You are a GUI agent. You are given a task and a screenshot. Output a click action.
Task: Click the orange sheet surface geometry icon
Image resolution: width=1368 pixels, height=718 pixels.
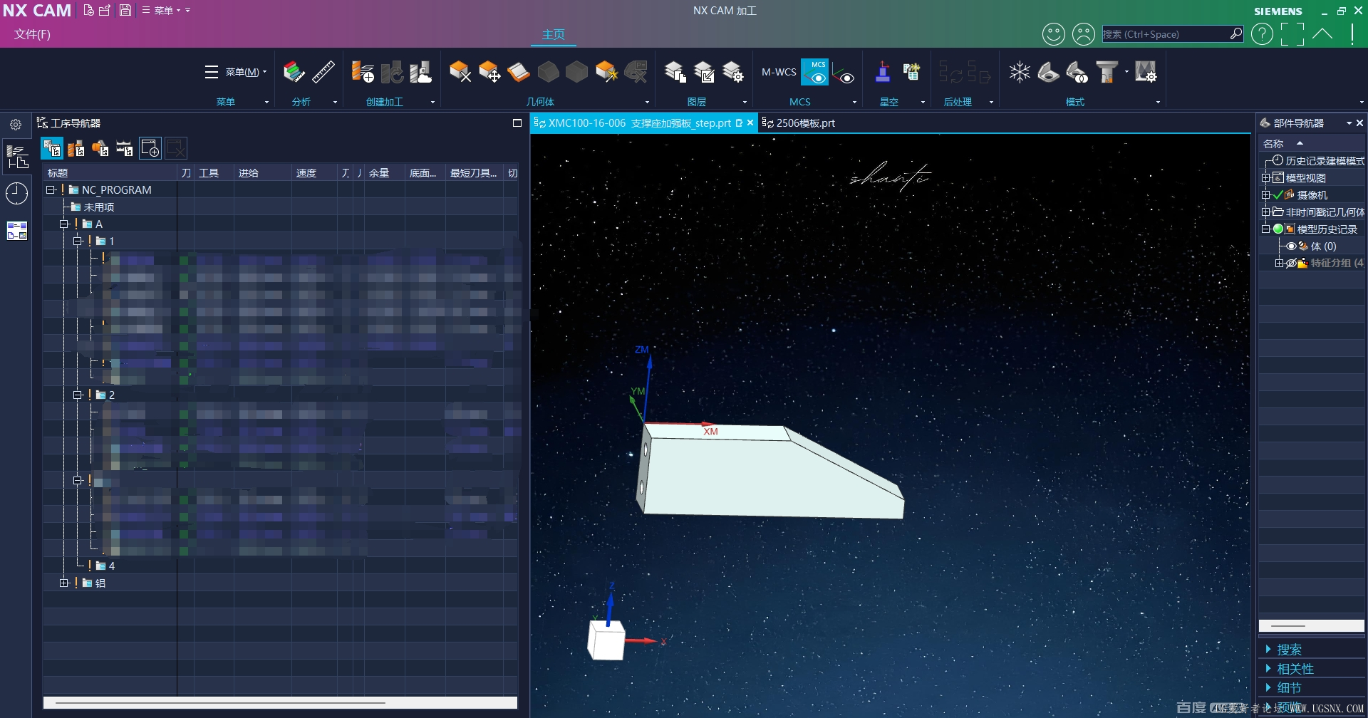coord(519,72)
